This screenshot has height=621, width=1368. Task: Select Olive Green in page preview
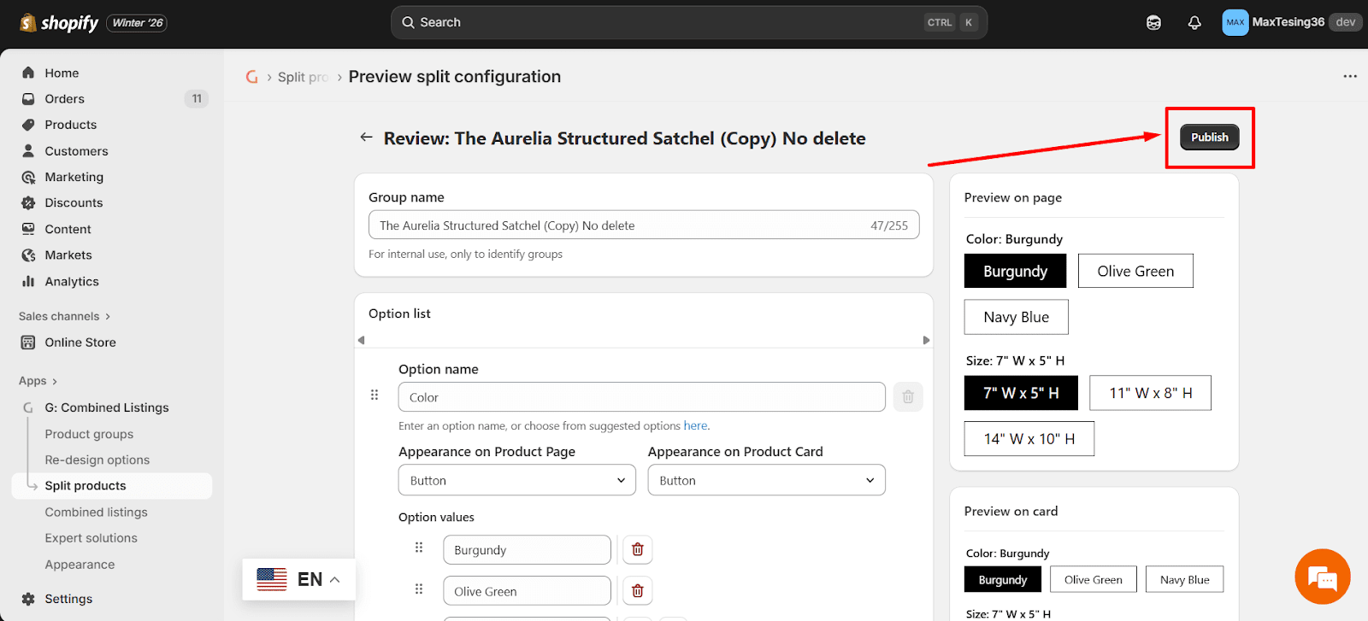[1135, 271]
